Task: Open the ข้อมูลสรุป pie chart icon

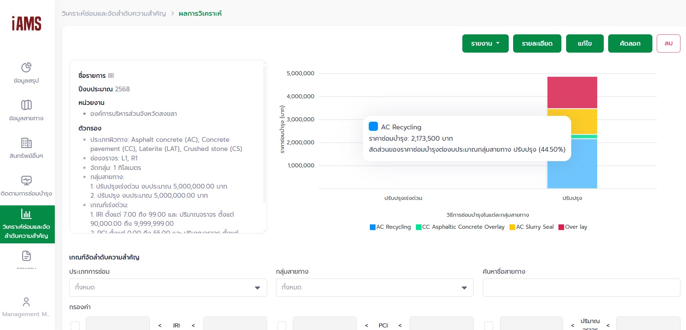Action: 26,68
